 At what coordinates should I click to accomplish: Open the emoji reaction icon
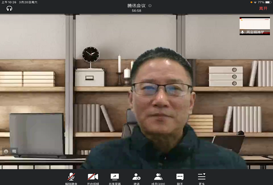[6, 151]
